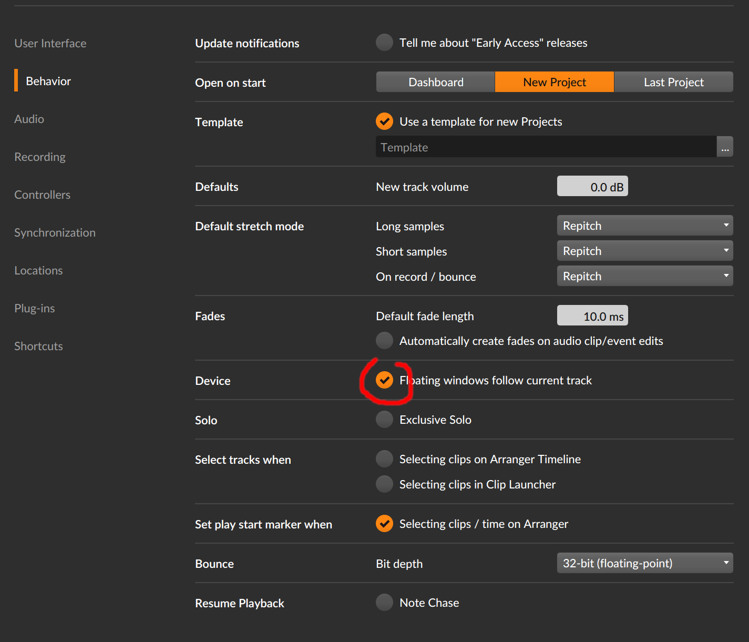Click the New track volume 0.0 dB field
749x642 pixels.
[x=592, y=187]
